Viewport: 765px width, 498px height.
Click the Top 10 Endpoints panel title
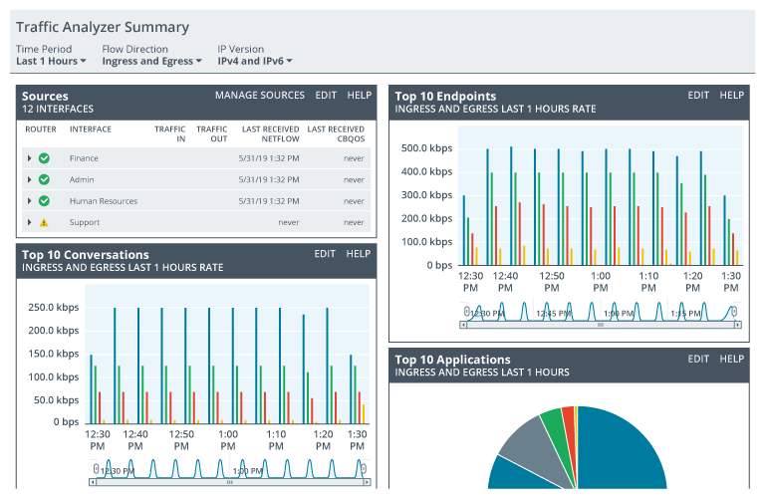[445, 96]
